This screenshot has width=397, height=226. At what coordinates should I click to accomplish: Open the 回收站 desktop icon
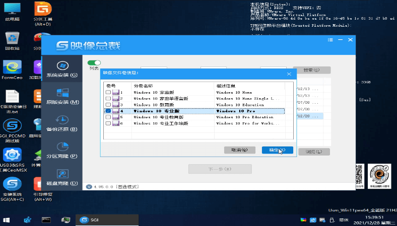tap(12, 40)
